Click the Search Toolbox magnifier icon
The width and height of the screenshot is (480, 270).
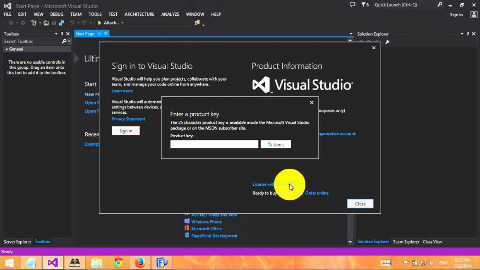[x=65, y=41]
